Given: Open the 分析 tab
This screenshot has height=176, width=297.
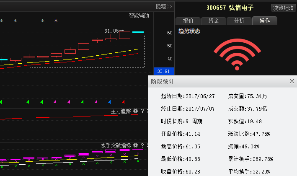Looking at the screenshot, I should tap(239, 21).
